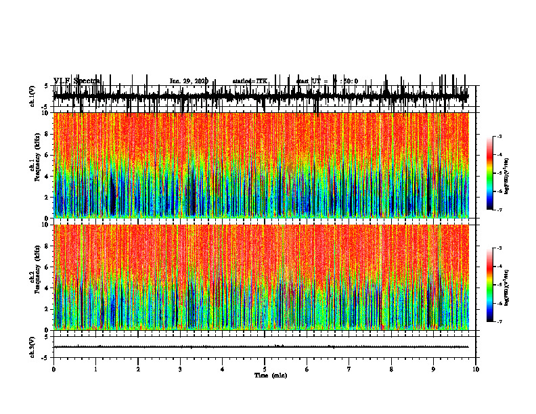Click the ch.2 colorbar log(PSD) label
536x414 pixels.
tap(506, 287)
